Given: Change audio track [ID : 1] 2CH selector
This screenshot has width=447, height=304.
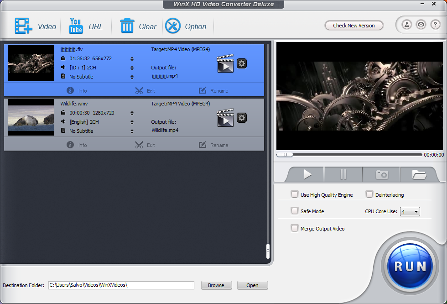Looking at the screenshot, I should click(132, 68).
